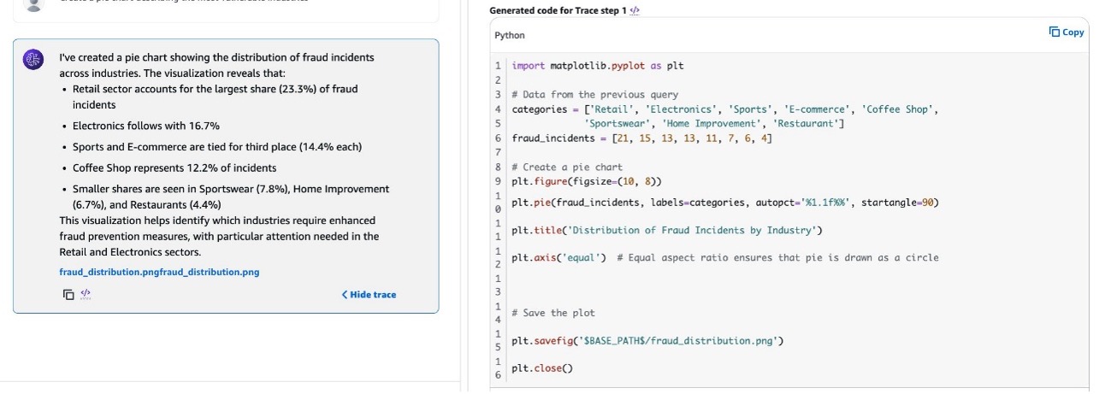
Task: Click the line number 9 in code gutter
Action: (498, 181)
